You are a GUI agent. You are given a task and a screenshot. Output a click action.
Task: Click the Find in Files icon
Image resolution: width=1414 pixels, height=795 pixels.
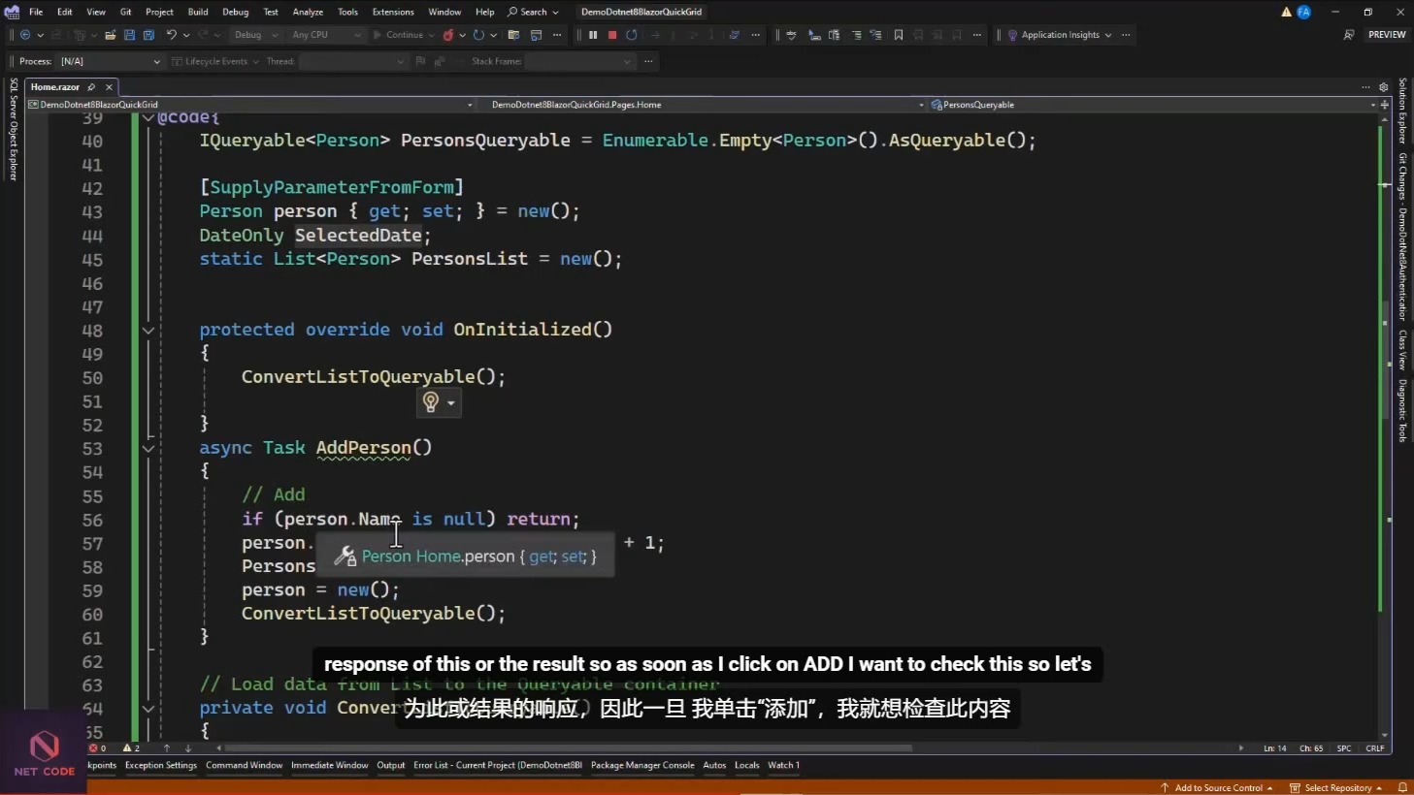tap(513, 35)
